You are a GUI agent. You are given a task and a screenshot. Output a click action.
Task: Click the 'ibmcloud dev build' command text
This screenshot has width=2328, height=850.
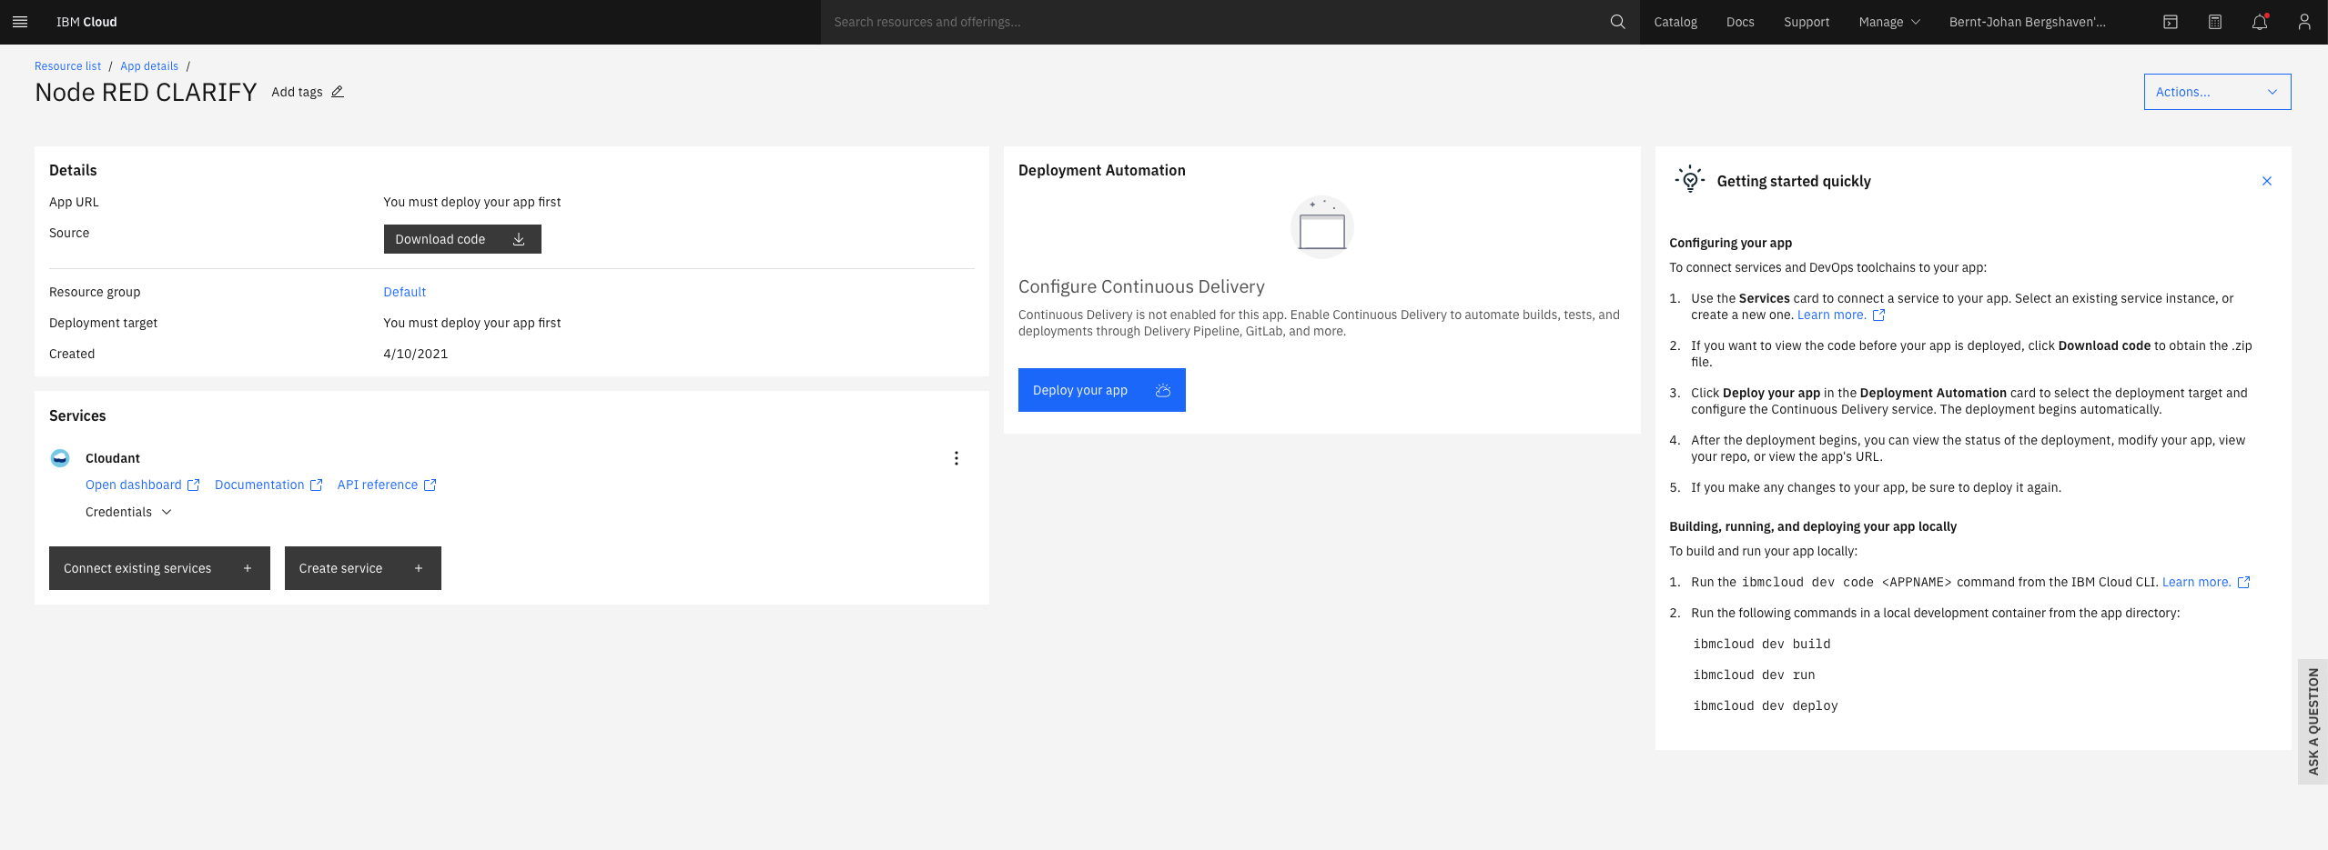[x=1761, y=644]
